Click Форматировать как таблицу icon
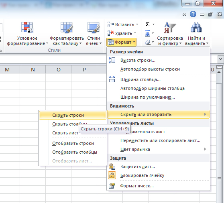224x203 pixels. click(67, 28)
